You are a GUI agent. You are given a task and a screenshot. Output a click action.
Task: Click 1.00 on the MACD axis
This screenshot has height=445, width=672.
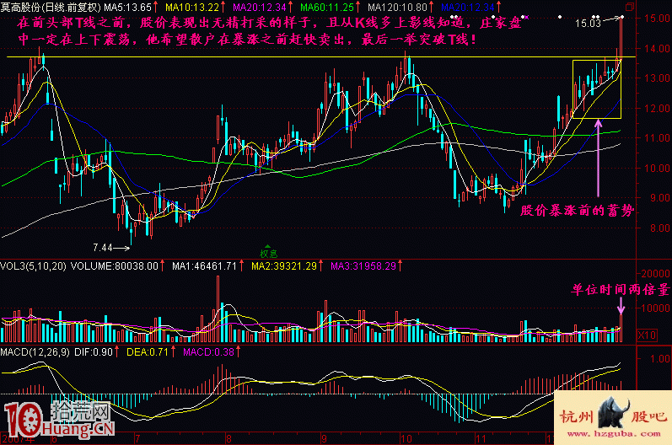659,358
